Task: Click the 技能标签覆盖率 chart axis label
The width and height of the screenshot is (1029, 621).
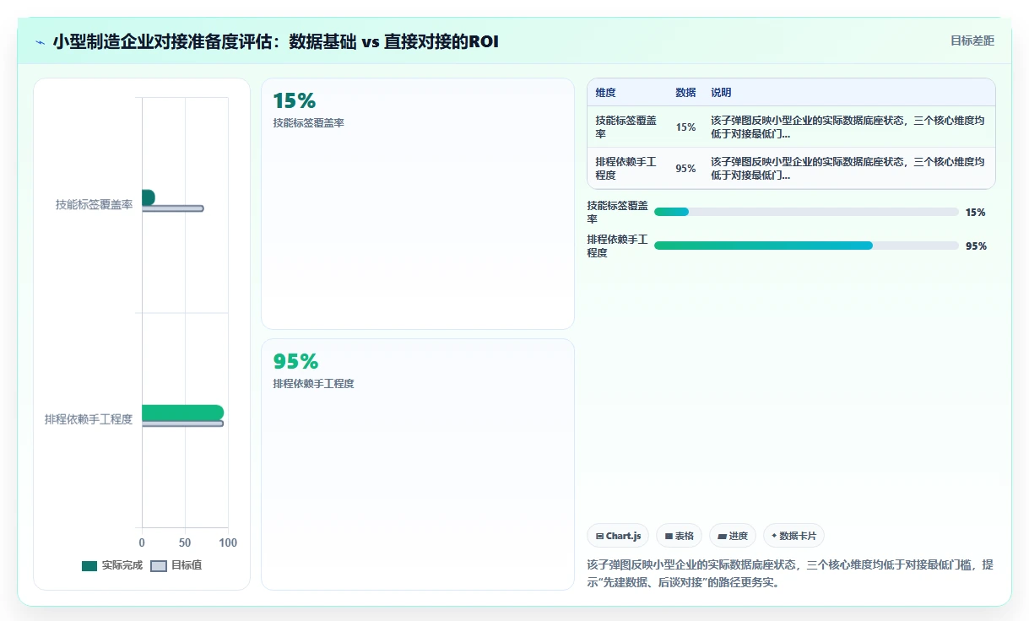Action: click(x=94, y=204)
